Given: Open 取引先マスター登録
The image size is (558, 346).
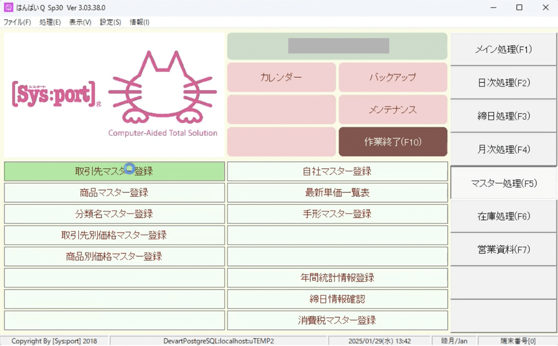Looking at the screenshot, I should tap(114, 171).
